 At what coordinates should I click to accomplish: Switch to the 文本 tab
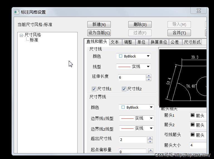[x=115, y=42]
